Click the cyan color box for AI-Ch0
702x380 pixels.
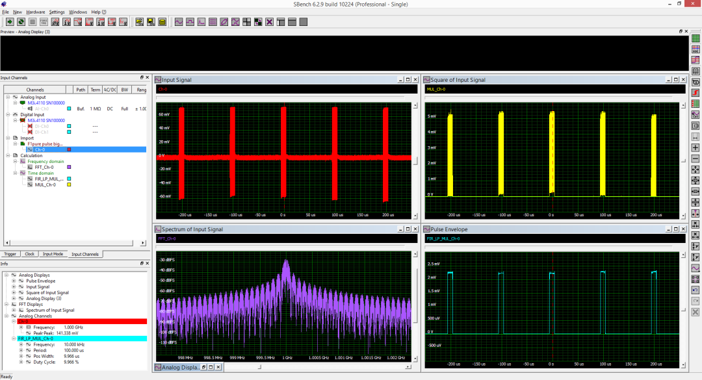pos(69,108)
